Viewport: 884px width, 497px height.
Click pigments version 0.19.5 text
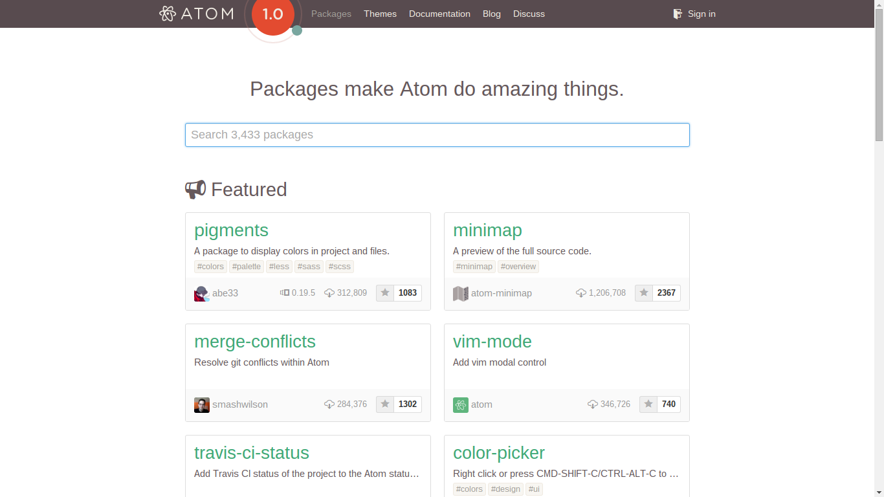(x=304, y=293)
